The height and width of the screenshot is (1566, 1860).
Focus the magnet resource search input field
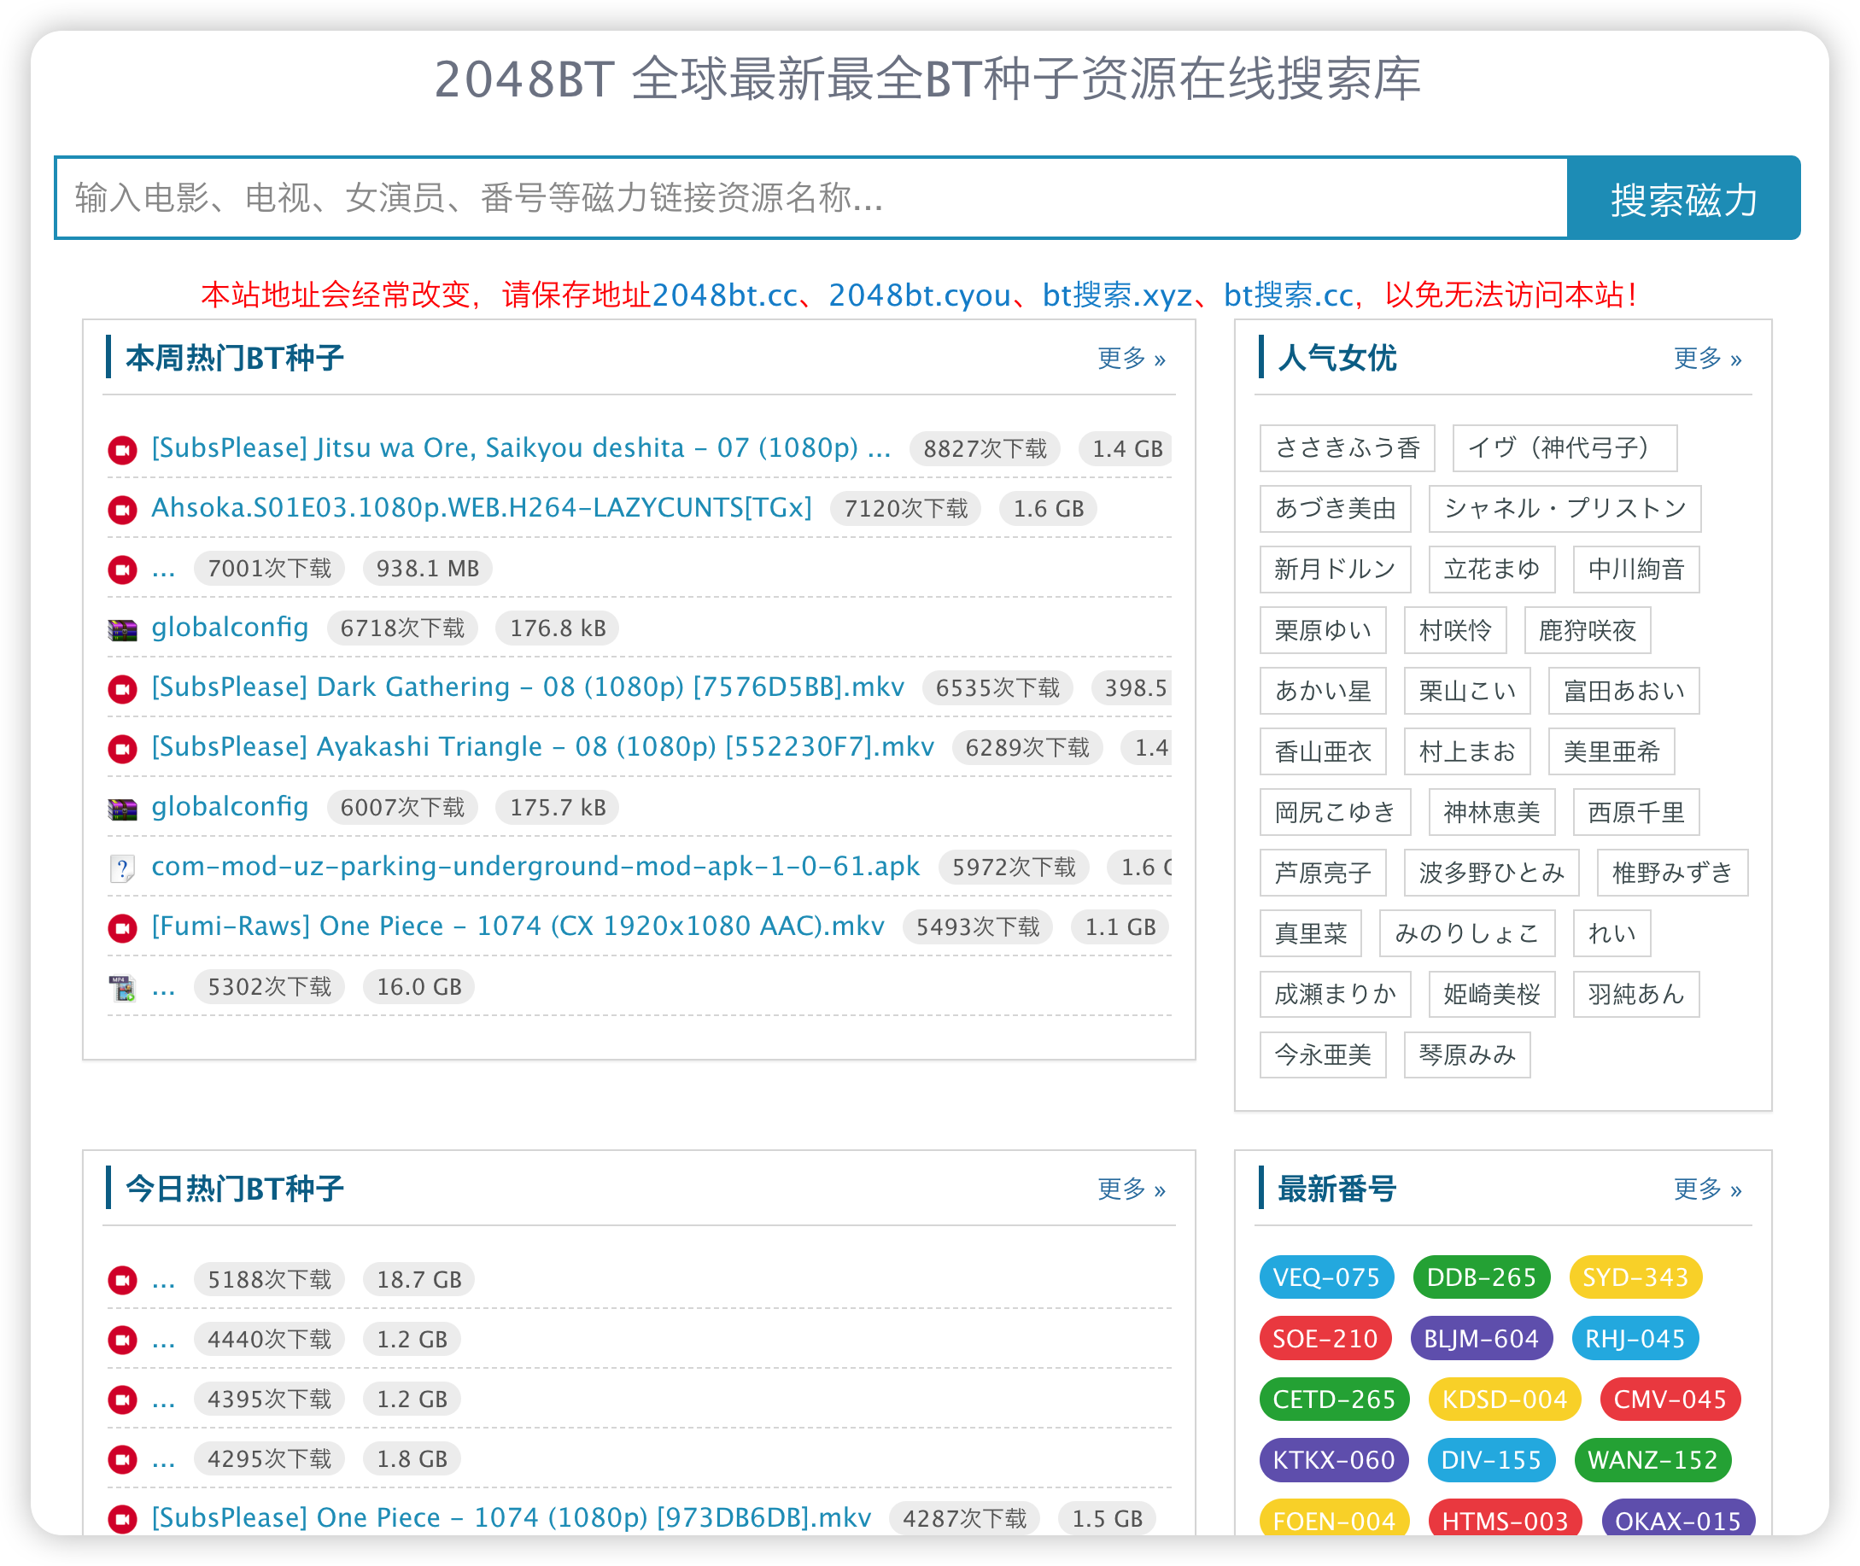(x=811, y=198)
